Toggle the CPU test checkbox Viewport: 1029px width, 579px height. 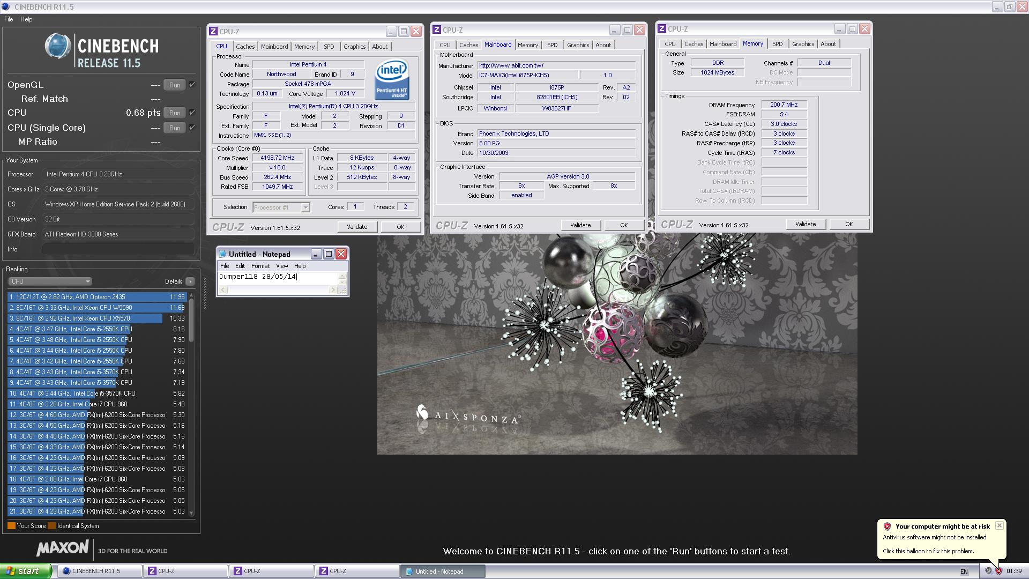click(192, 113)
